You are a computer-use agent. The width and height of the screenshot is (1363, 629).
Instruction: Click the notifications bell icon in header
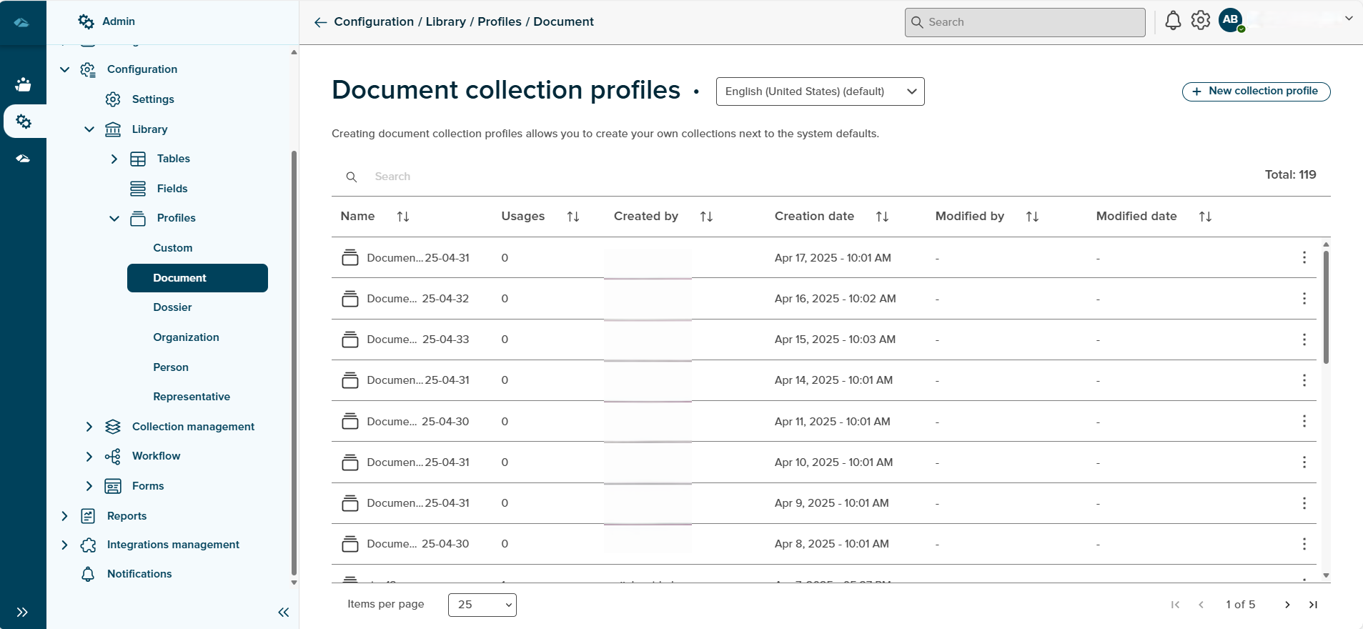[x=1173, y=21]
